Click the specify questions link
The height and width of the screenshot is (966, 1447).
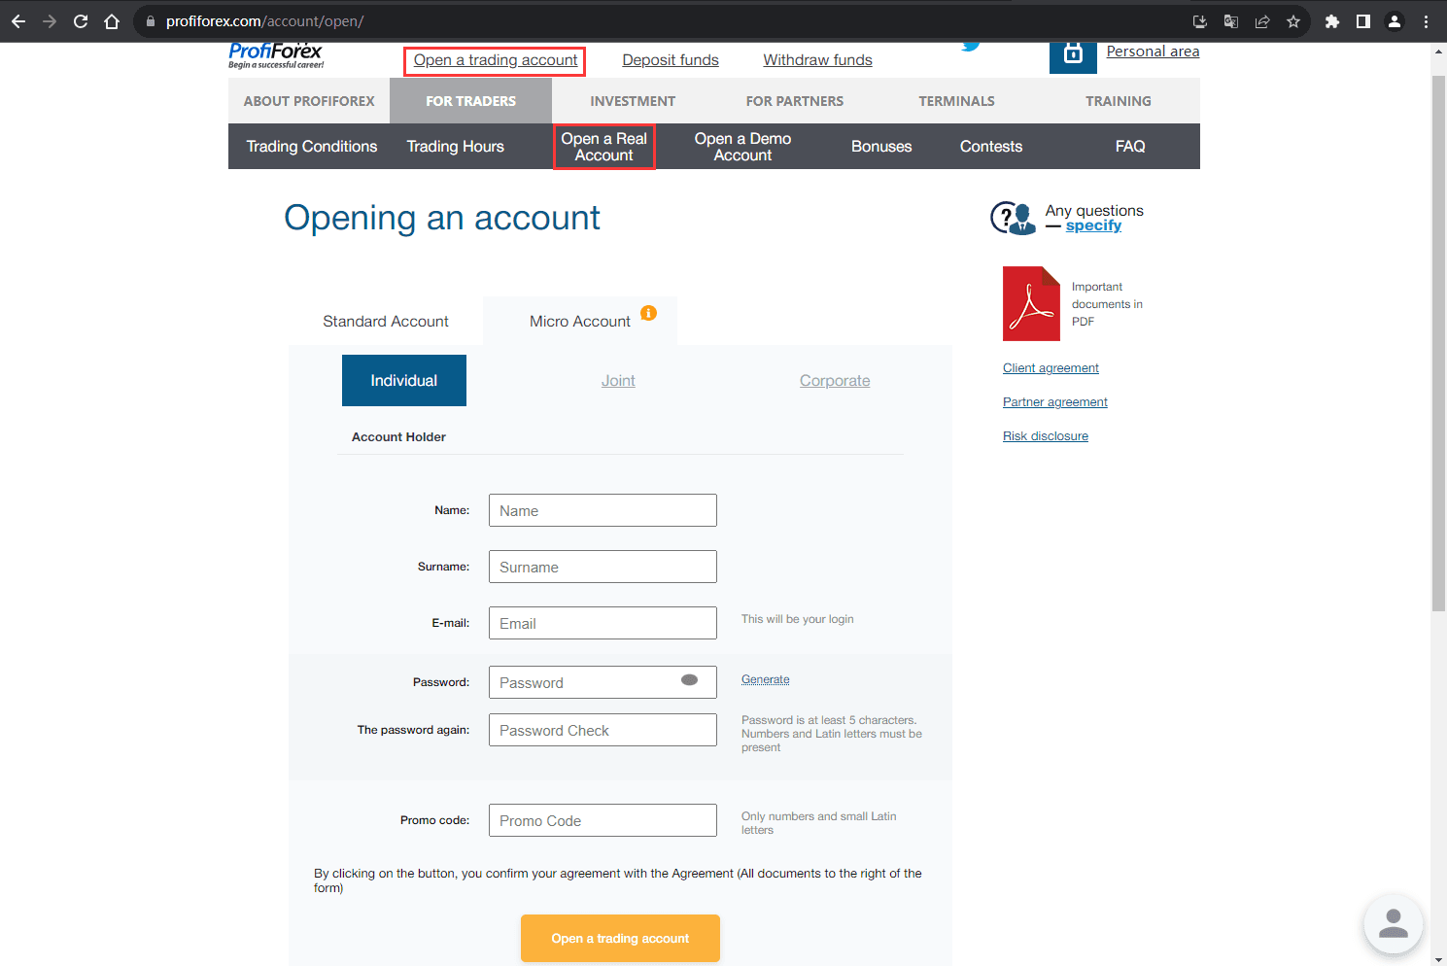1093,225
